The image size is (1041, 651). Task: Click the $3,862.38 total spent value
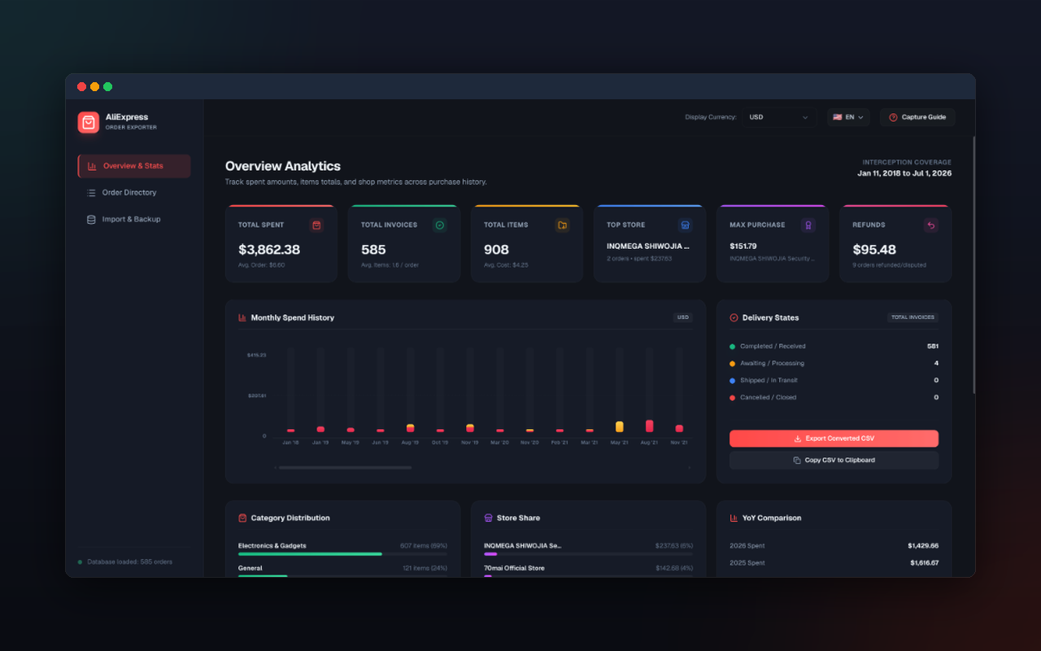[269, 250]
